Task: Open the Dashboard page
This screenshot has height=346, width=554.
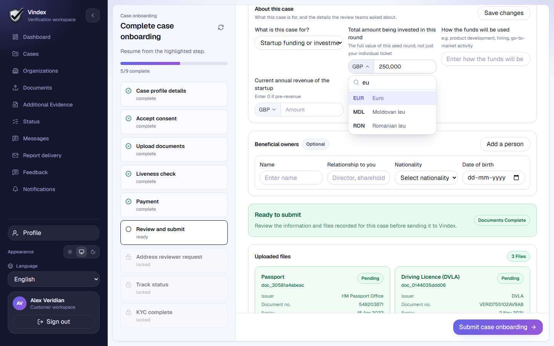Action: point(53,37)
